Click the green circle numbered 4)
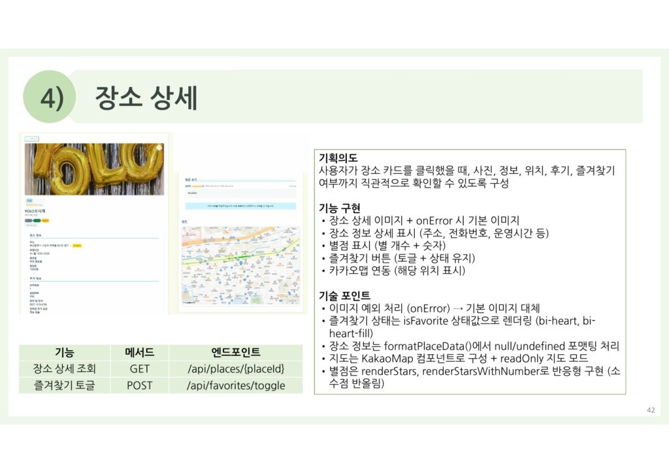This screenshot has height=473, width=669. click(x=50, y=97)
